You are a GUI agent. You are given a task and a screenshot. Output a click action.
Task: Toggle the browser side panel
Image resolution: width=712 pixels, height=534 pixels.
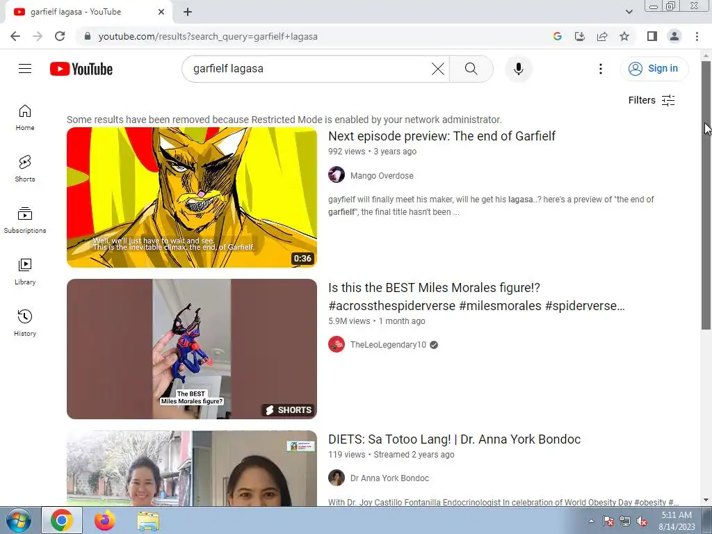point(652,36)
